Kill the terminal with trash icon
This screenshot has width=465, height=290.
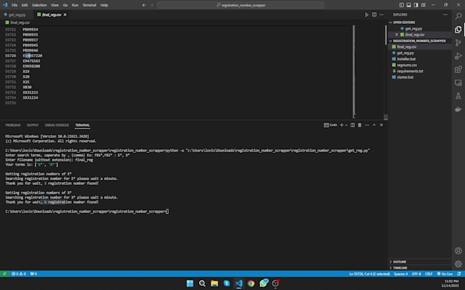pyautogui.click(x=360, y=125)
